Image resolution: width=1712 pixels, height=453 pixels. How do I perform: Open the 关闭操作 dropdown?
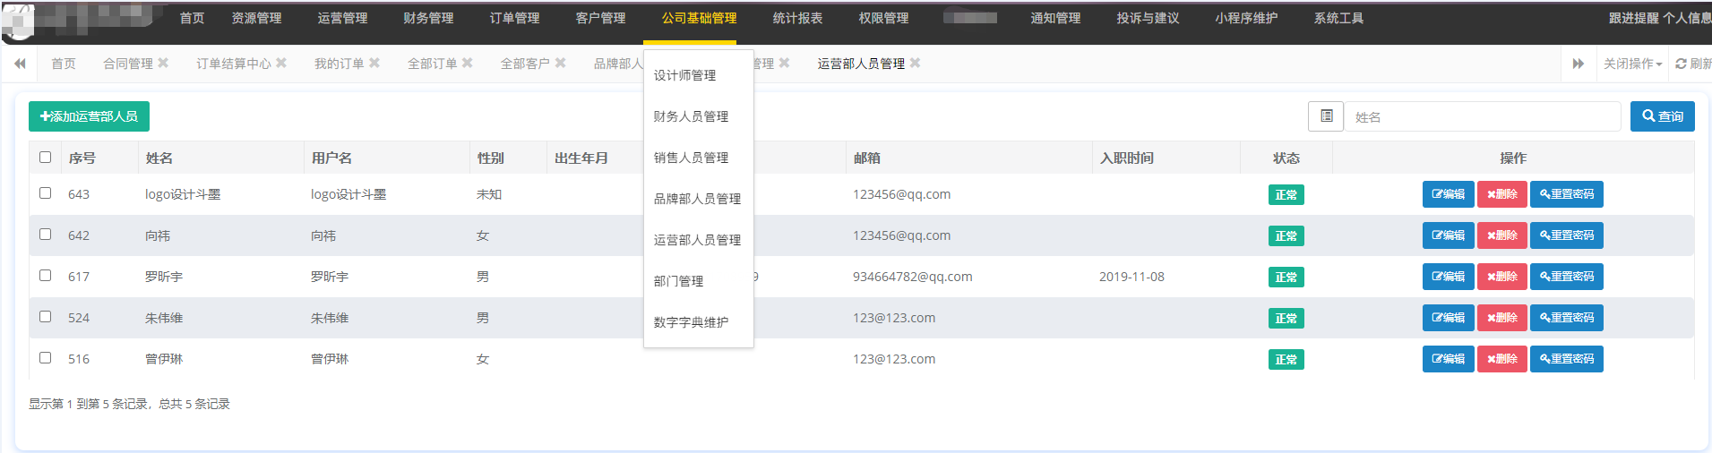click(x=1632, y=64)
